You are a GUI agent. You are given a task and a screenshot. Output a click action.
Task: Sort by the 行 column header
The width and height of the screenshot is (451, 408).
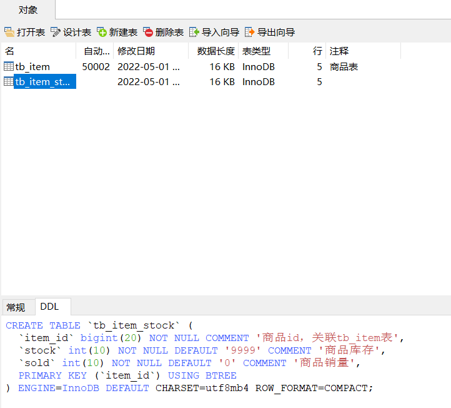307,51
